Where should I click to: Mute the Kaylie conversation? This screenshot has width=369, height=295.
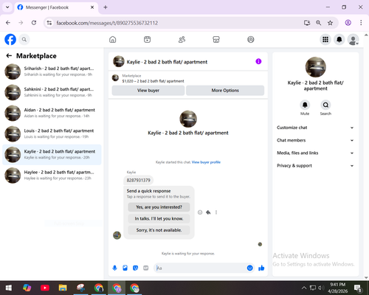tap(305, 105)
